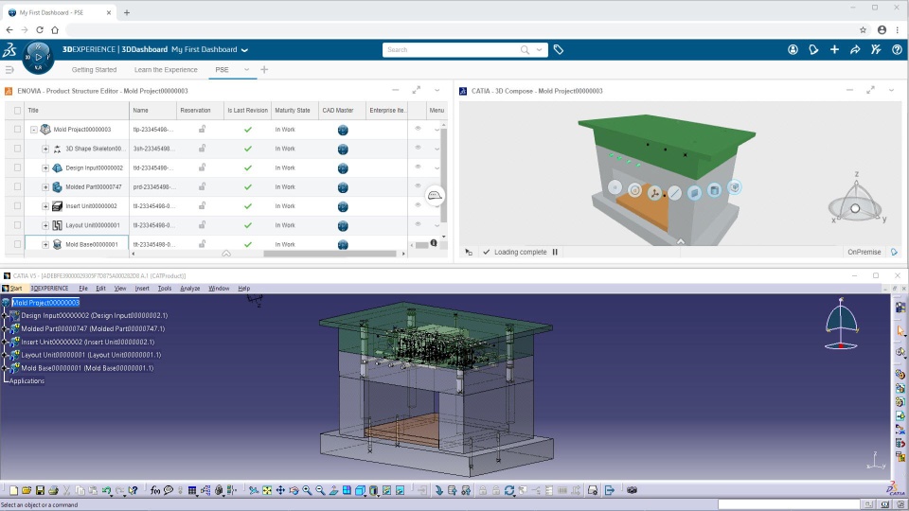Maximize the 3D Compose widget
Screen dimensions: 909x511
(x=870, y=91)
